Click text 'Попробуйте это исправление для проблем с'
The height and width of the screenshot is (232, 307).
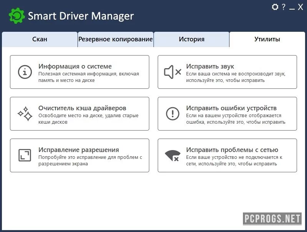pos(90,157)
